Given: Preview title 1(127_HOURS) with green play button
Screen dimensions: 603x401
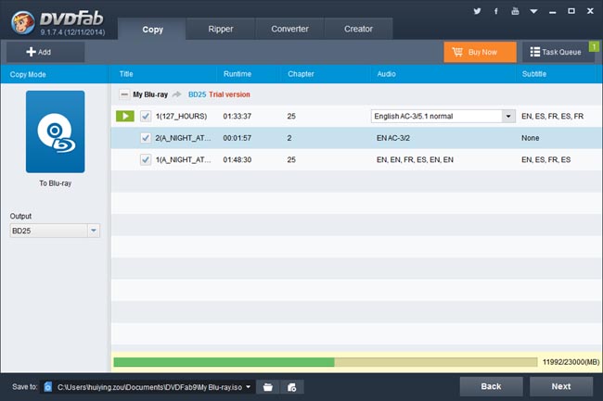Looking at the screenshot, I should pyautogui.click(x=125, y=116).
